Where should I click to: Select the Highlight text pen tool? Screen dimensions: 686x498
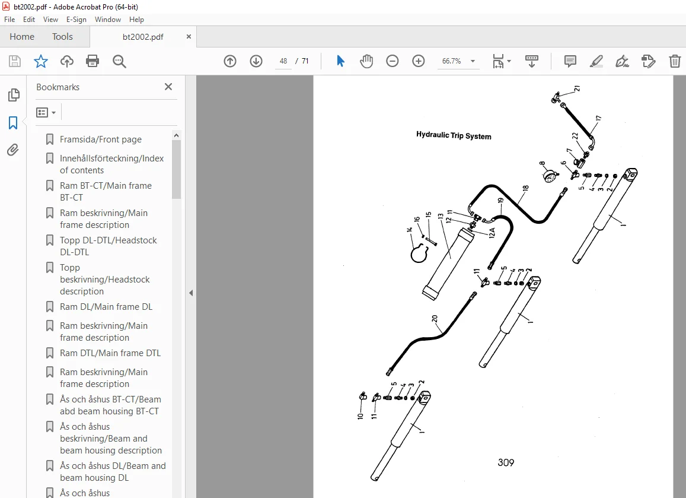coord(596,61)
